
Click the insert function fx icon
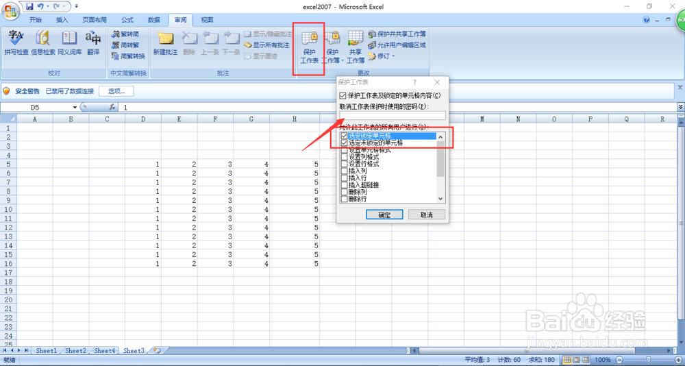click(112, 107)
